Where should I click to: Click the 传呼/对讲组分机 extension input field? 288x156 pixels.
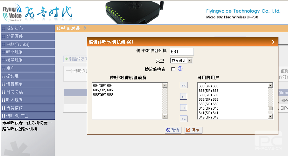click(x=182, y=51)
